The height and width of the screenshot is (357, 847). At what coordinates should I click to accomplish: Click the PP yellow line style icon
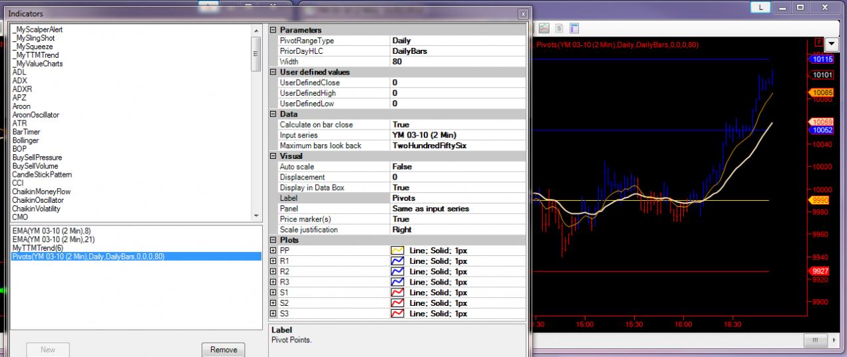pyautogui.click(x=397, y=251)
